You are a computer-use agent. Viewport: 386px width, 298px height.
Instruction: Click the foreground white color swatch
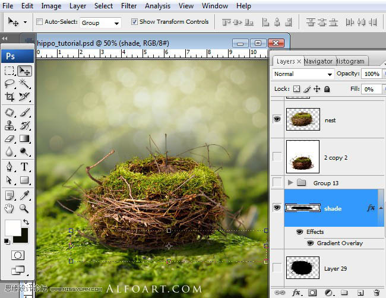[x=12, y=227]
